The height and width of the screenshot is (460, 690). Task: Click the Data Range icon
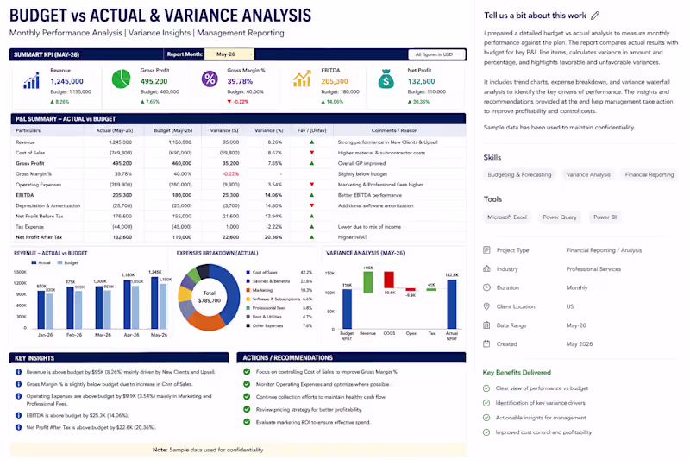click(x=486, y=325)
